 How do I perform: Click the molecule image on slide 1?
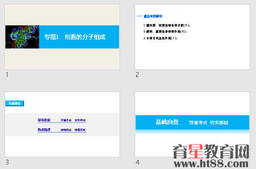click(22, 37)
